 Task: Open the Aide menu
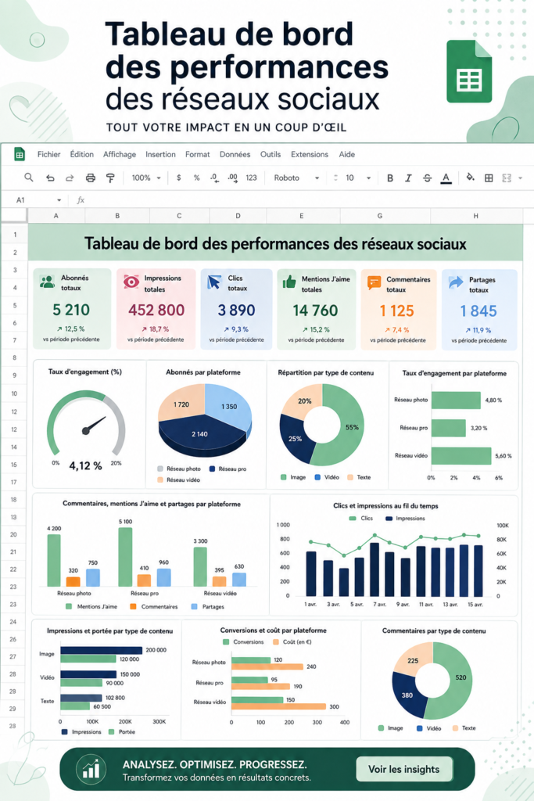tap(346, 154)
